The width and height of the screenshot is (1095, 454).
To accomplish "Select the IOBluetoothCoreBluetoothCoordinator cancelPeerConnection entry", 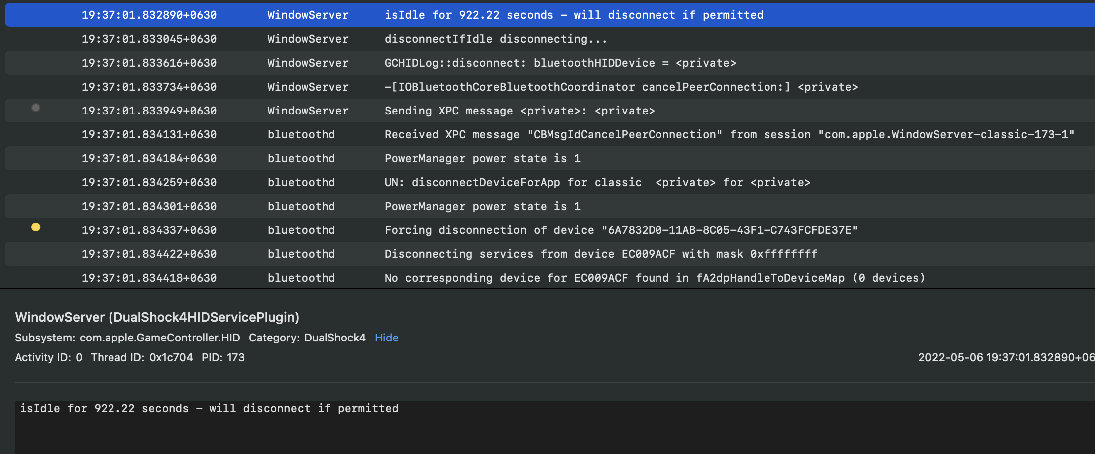I will click(621, 87).
